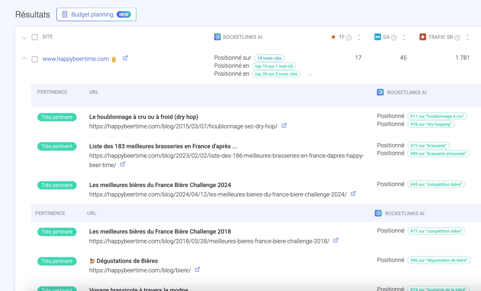Click #90 sur "dégustation de bière" tag
Viewport: 481px width, 291px height.
(439, 260)
